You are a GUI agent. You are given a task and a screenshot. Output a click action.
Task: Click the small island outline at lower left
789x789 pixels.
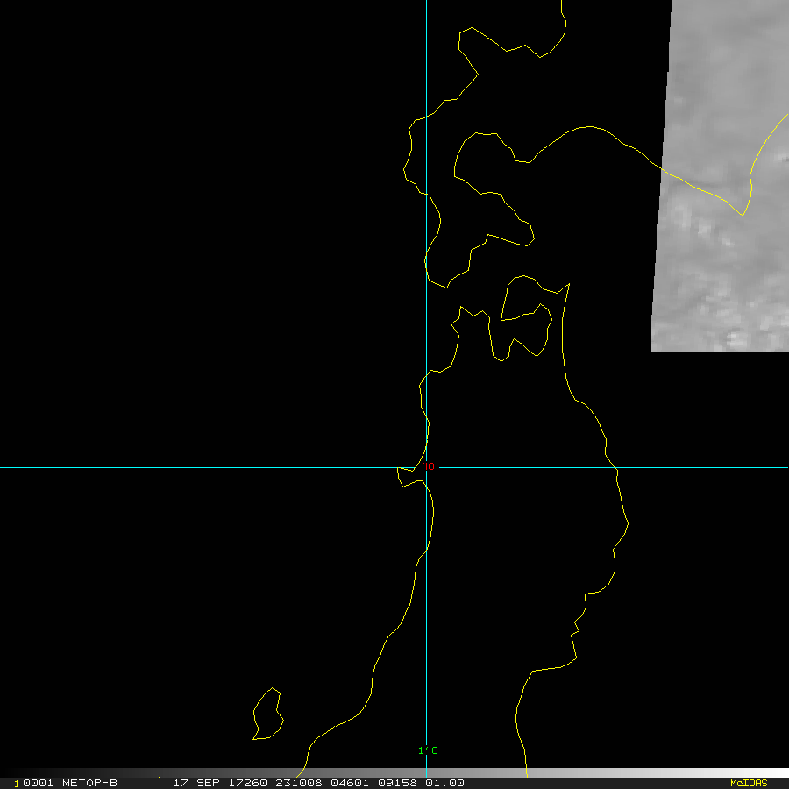[x=268, y=714]
